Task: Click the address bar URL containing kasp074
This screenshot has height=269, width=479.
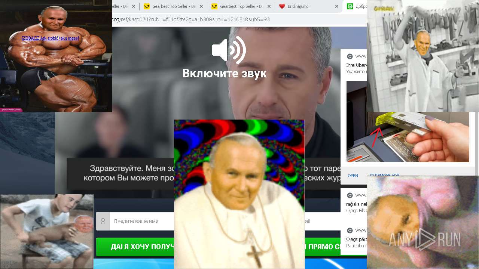Action: pyautogui.click(x=191, y=19)
